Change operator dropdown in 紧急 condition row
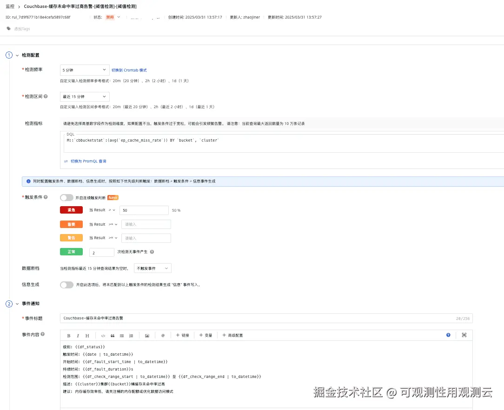This screenshot has height=410, width=504. point(112,210)
